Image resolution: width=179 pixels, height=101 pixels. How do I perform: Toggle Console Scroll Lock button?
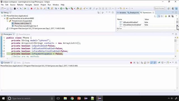coord(145,63)
